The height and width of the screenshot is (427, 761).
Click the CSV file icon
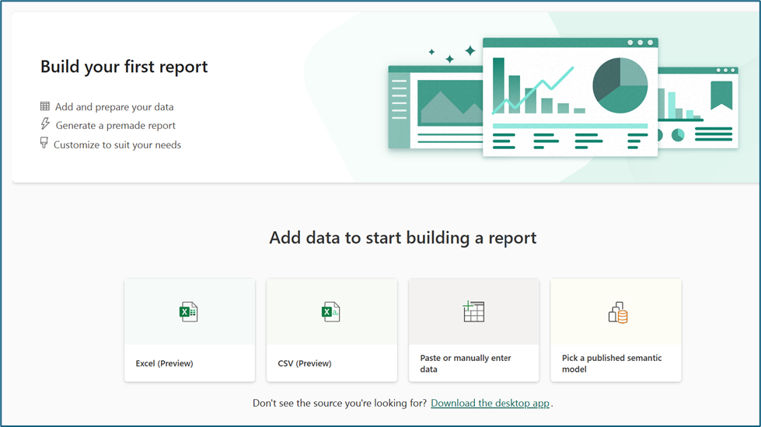click(x=330, y=311)
